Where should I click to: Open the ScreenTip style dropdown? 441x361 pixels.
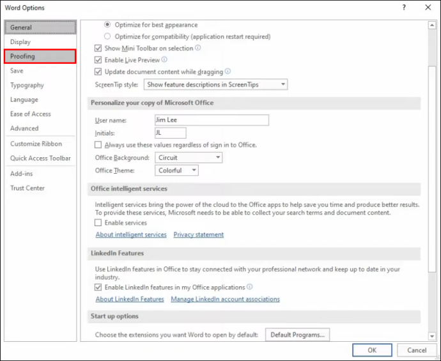pyautogui.click(x=216, y=84)
